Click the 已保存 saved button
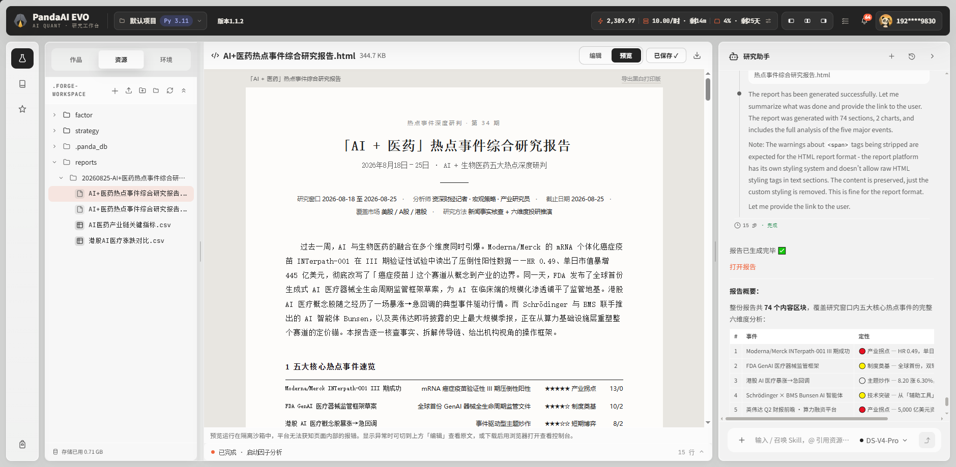The width and height of the screenshot is (956, 467). pyautogui.click(x=666, y=55)
